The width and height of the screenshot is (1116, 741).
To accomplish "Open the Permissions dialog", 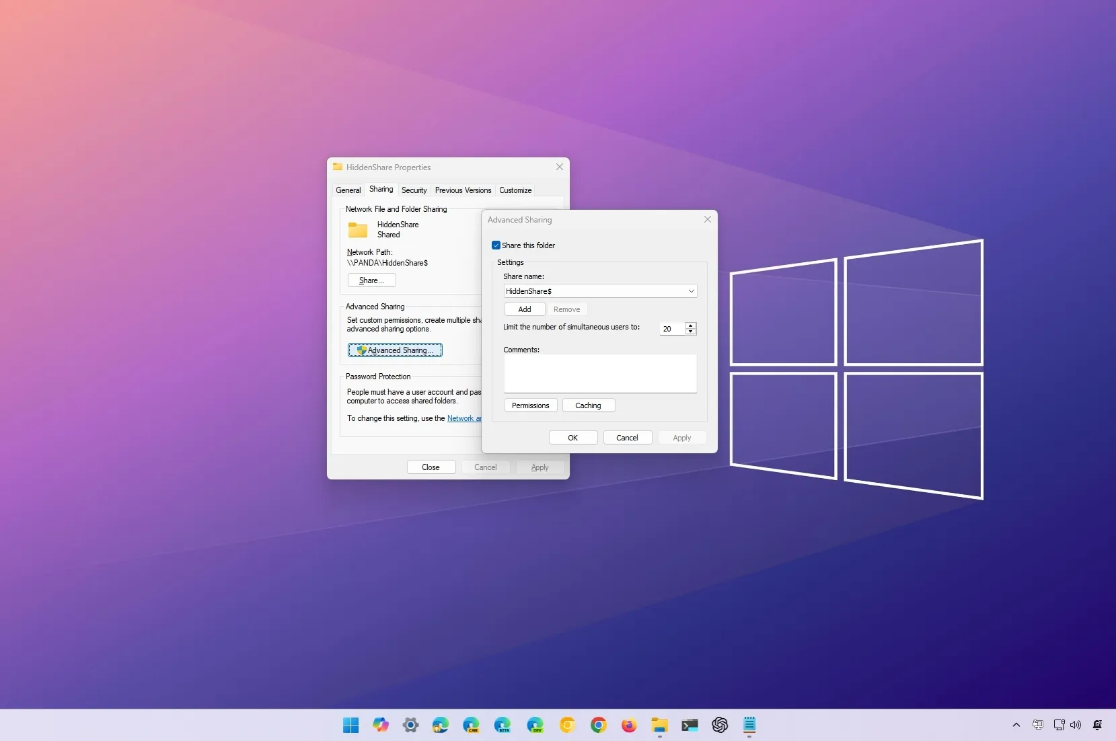I will click(x=530, y=405).
